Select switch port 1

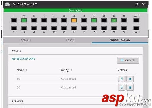click(14, 20)
